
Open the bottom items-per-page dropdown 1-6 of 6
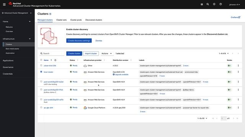[x=202, y=118]
